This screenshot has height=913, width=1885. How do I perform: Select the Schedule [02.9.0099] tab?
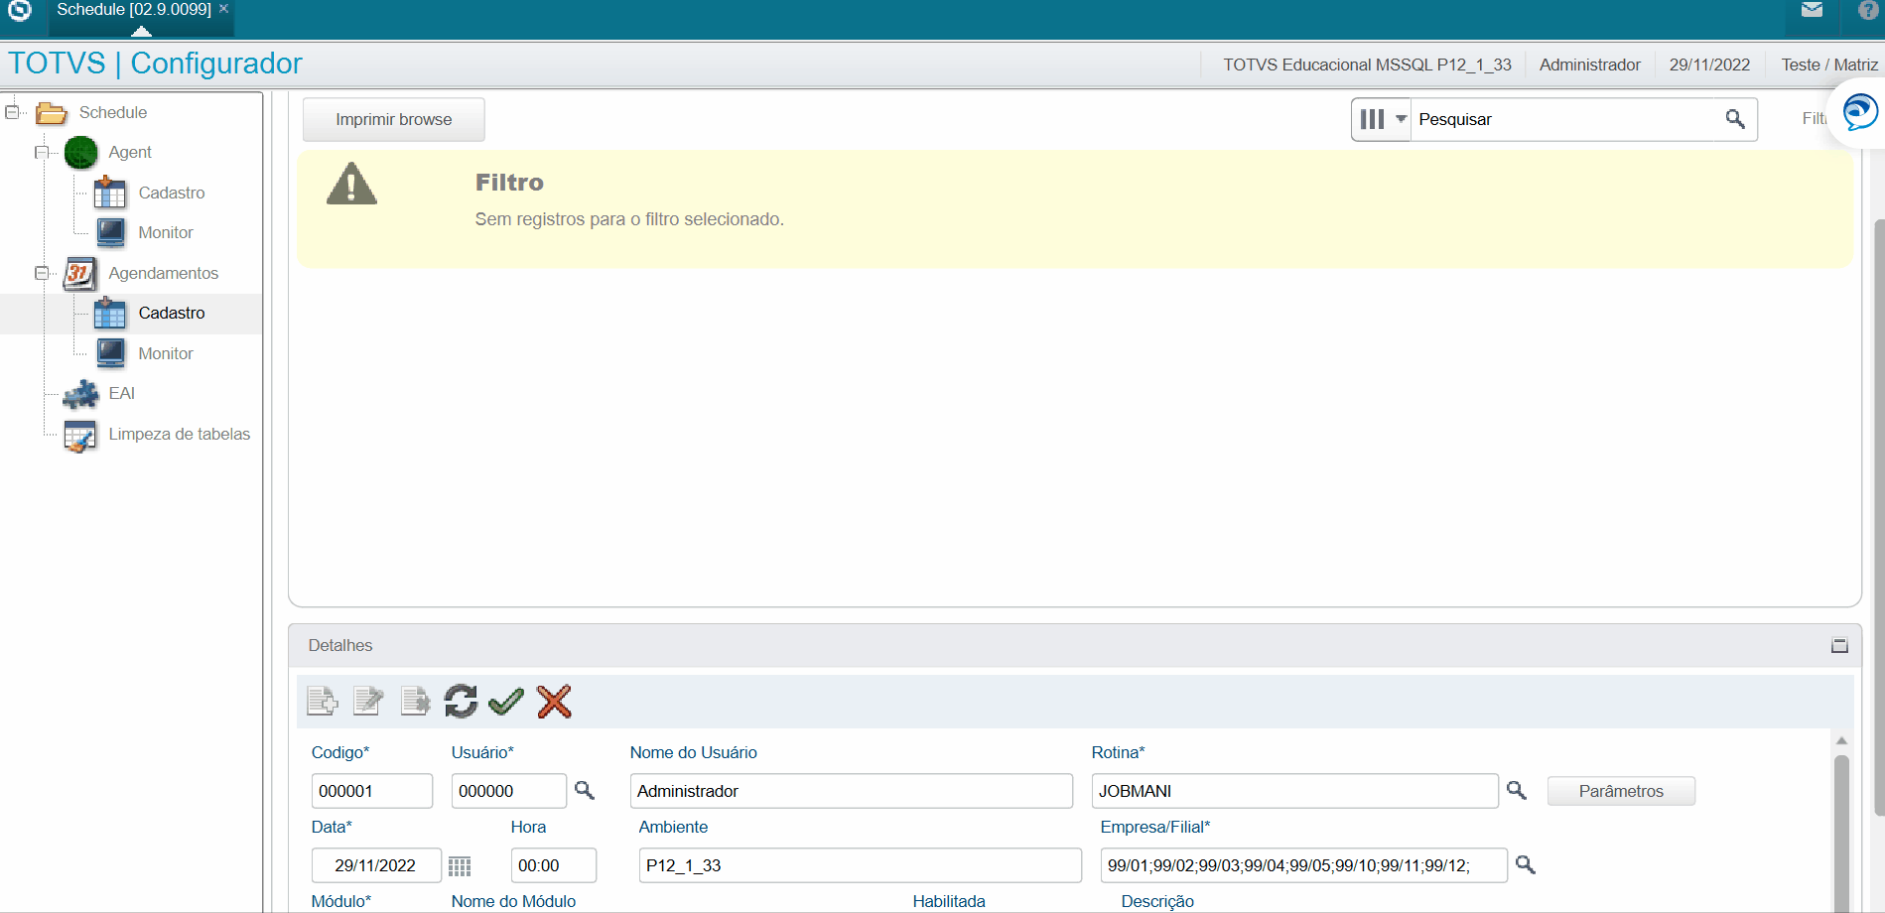134,9
